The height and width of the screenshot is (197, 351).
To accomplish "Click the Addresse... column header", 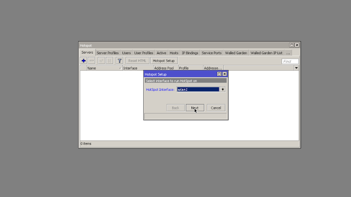I will [x=213, y=68].
